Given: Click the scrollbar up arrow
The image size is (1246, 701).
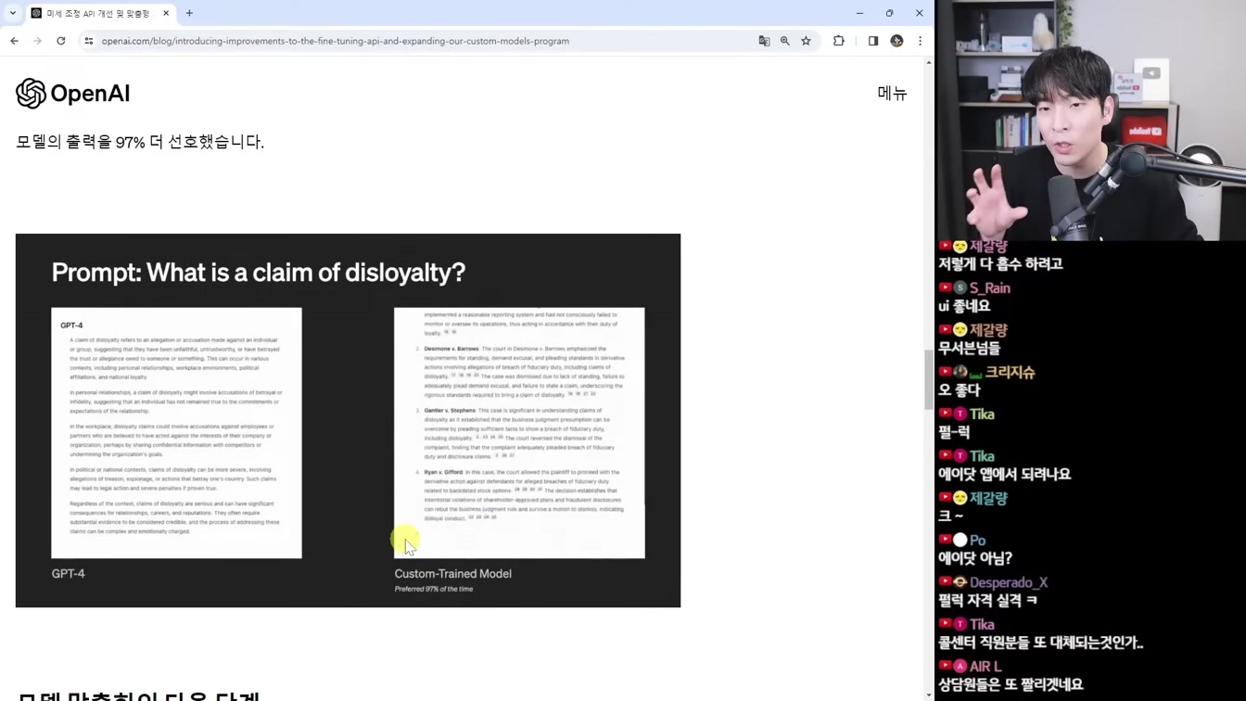Looking at the screenshot, I should pyautogui.click(x=929, y=62).
